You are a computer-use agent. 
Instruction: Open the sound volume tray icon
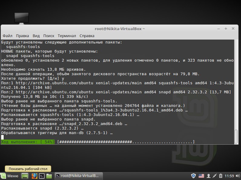pyautogui.click(x=238, y=176)
